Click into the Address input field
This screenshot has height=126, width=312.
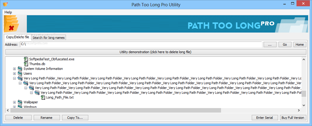tap(141, 44)
